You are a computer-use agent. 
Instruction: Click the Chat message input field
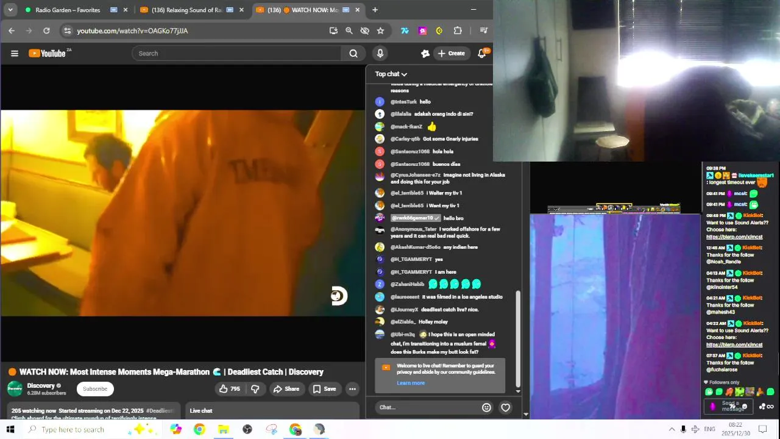[x=427, y=407]
